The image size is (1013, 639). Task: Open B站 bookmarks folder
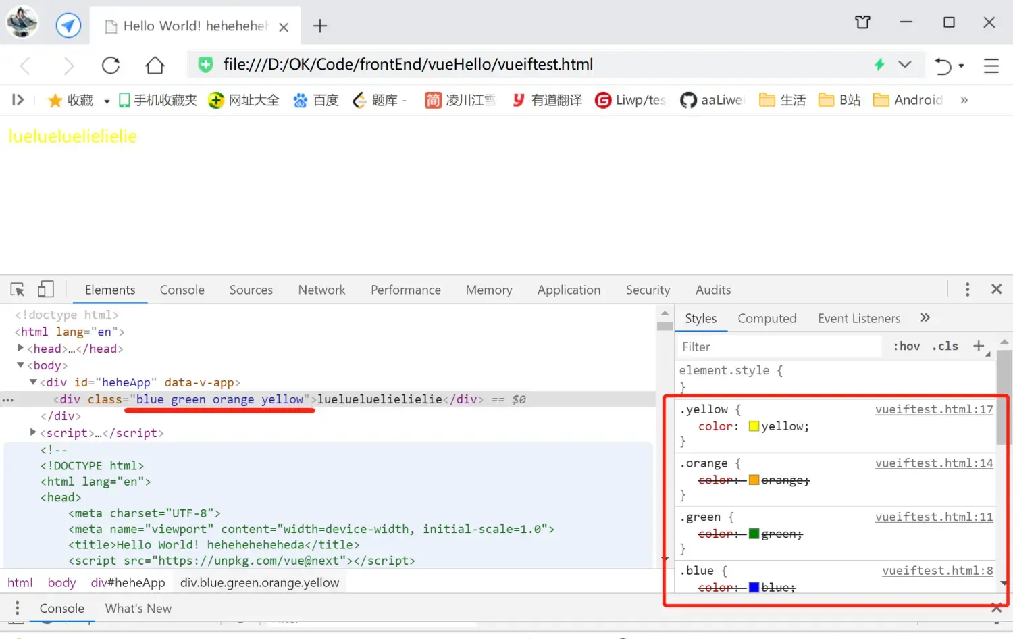pos(839,101)
